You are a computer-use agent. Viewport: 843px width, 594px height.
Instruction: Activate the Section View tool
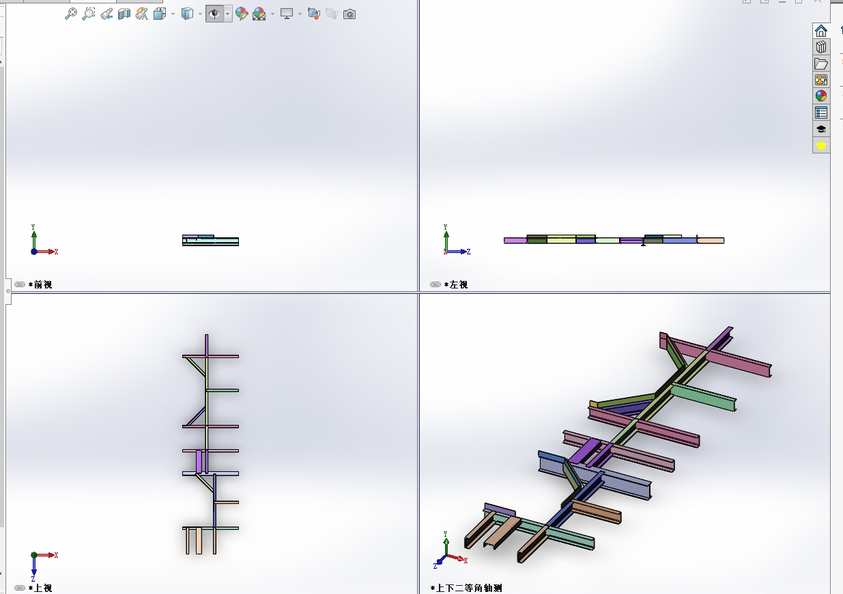click(x=124, y=14)
